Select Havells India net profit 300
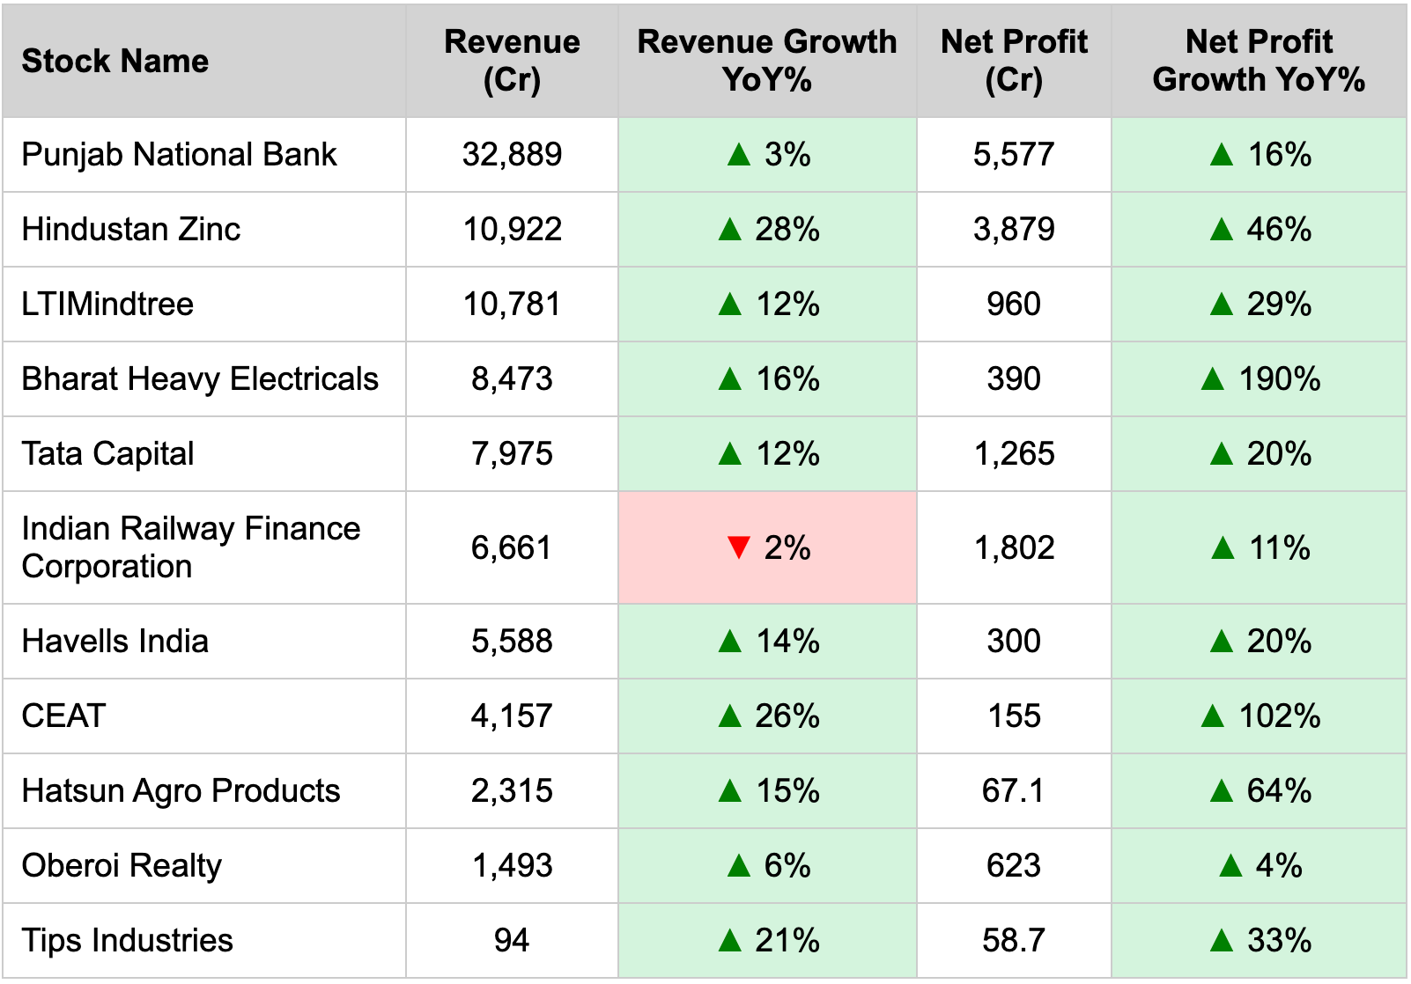This screenshot has width=1411, height=984. pos(1014,642)
